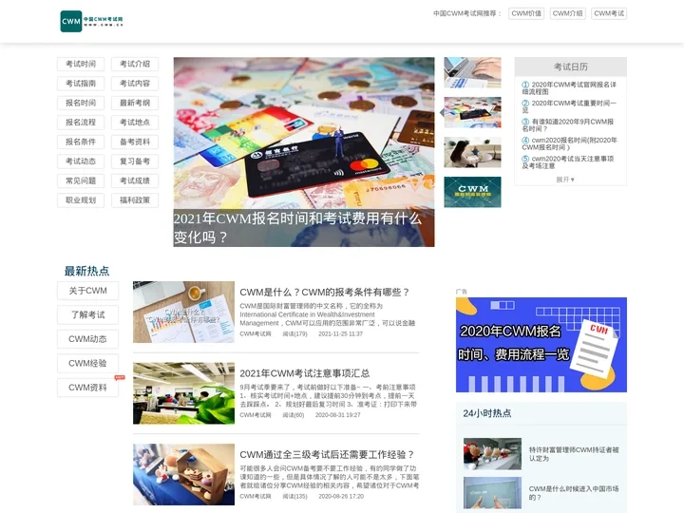Viewport: 684px width, 513px height.
Task: Open 考试内容 category
Action: pos(135,84)
